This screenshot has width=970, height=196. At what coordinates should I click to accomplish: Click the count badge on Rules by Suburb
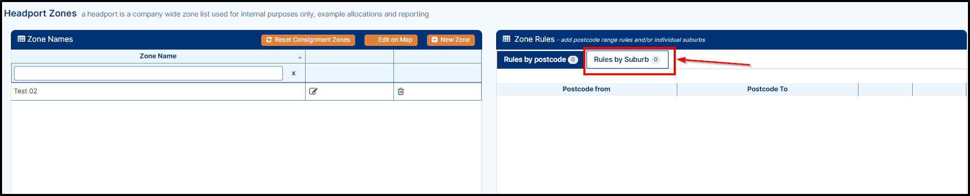click(x=656, y=60)
